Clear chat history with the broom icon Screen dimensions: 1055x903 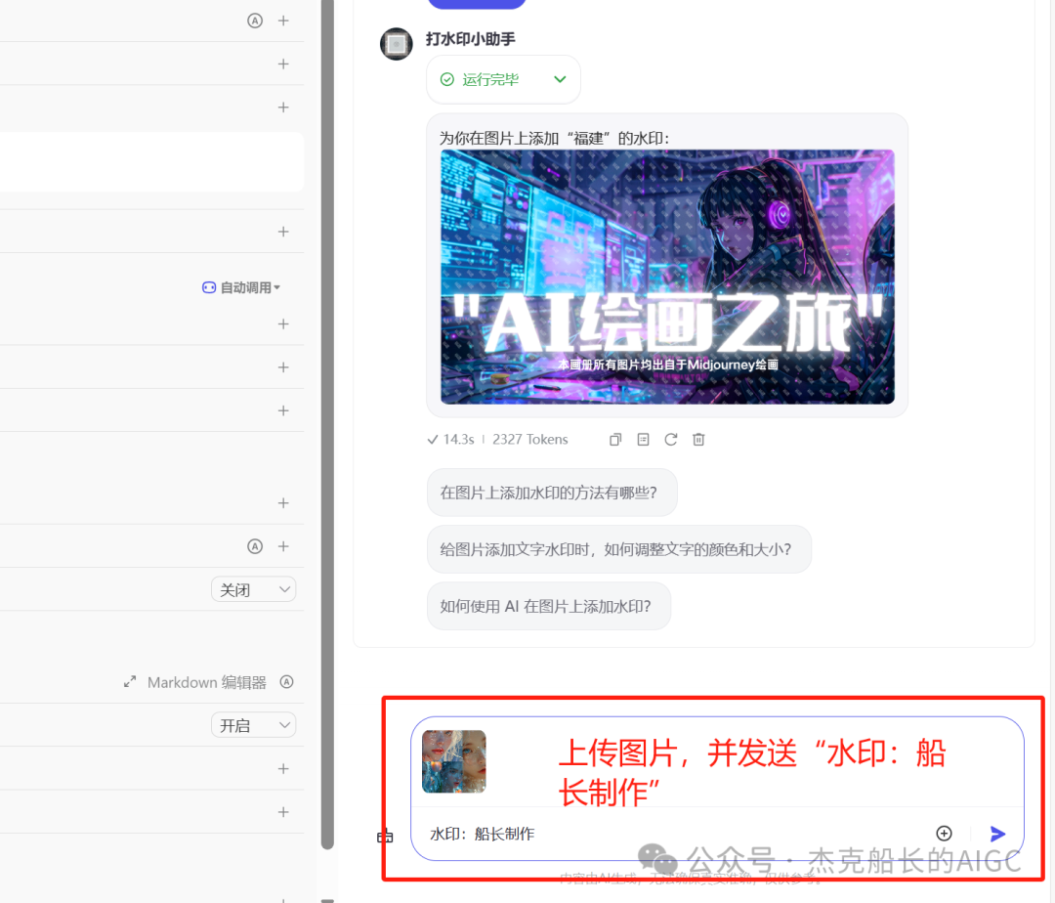pos(385,837)
